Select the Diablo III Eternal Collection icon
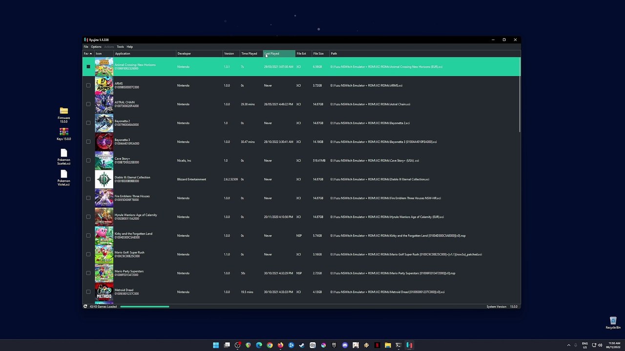Viewport: 625px width, 351px height. pos(104,179)
